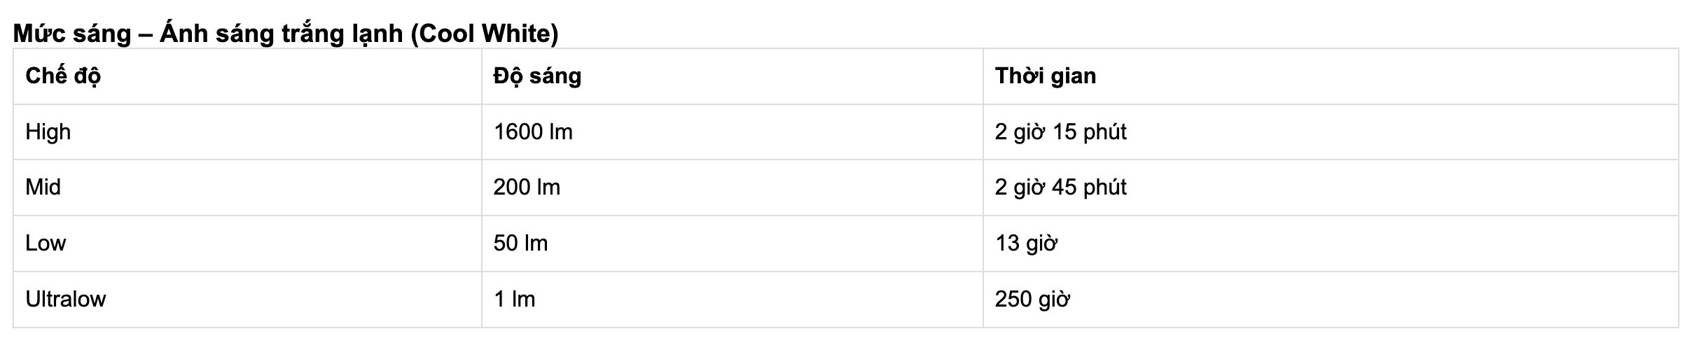Select the 'Ultralow' mode cell

tap(66, 299)
